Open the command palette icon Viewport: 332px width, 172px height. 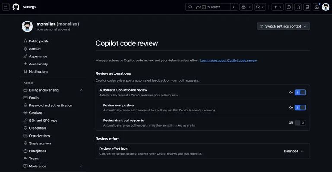(x=234, y=7)
